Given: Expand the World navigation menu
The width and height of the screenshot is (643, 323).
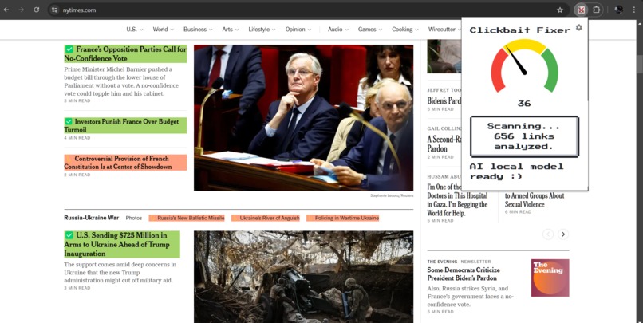Looking at the screenshot, I should tap(164, 29).
